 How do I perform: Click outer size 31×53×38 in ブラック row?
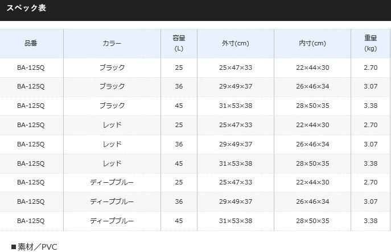tap(235, 106)
